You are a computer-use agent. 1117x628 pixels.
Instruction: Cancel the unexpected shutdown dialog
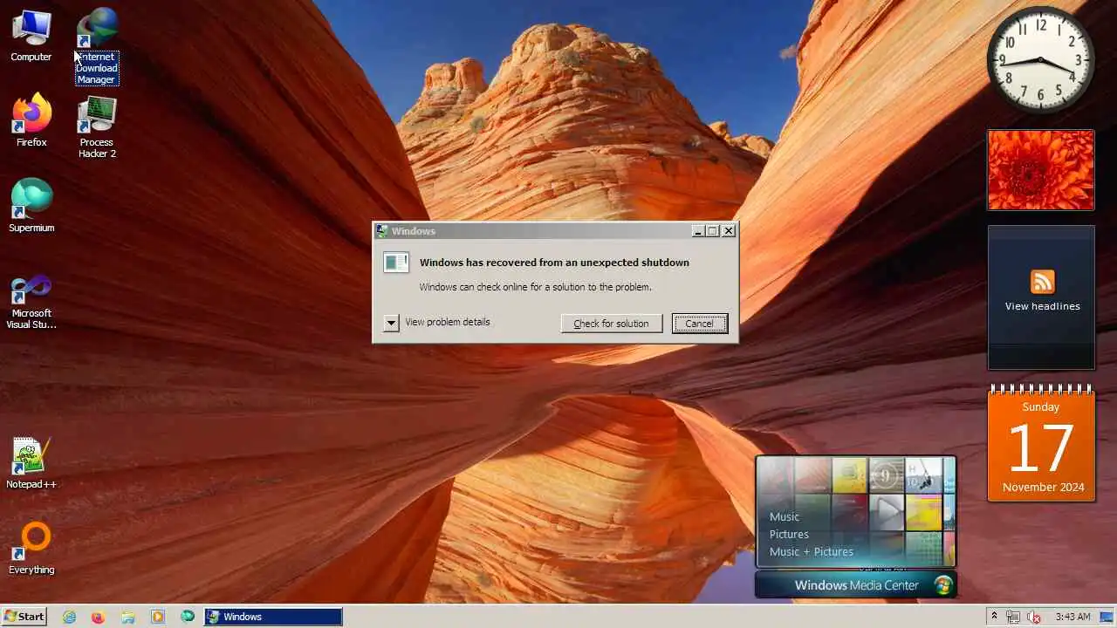pos(699,324)
